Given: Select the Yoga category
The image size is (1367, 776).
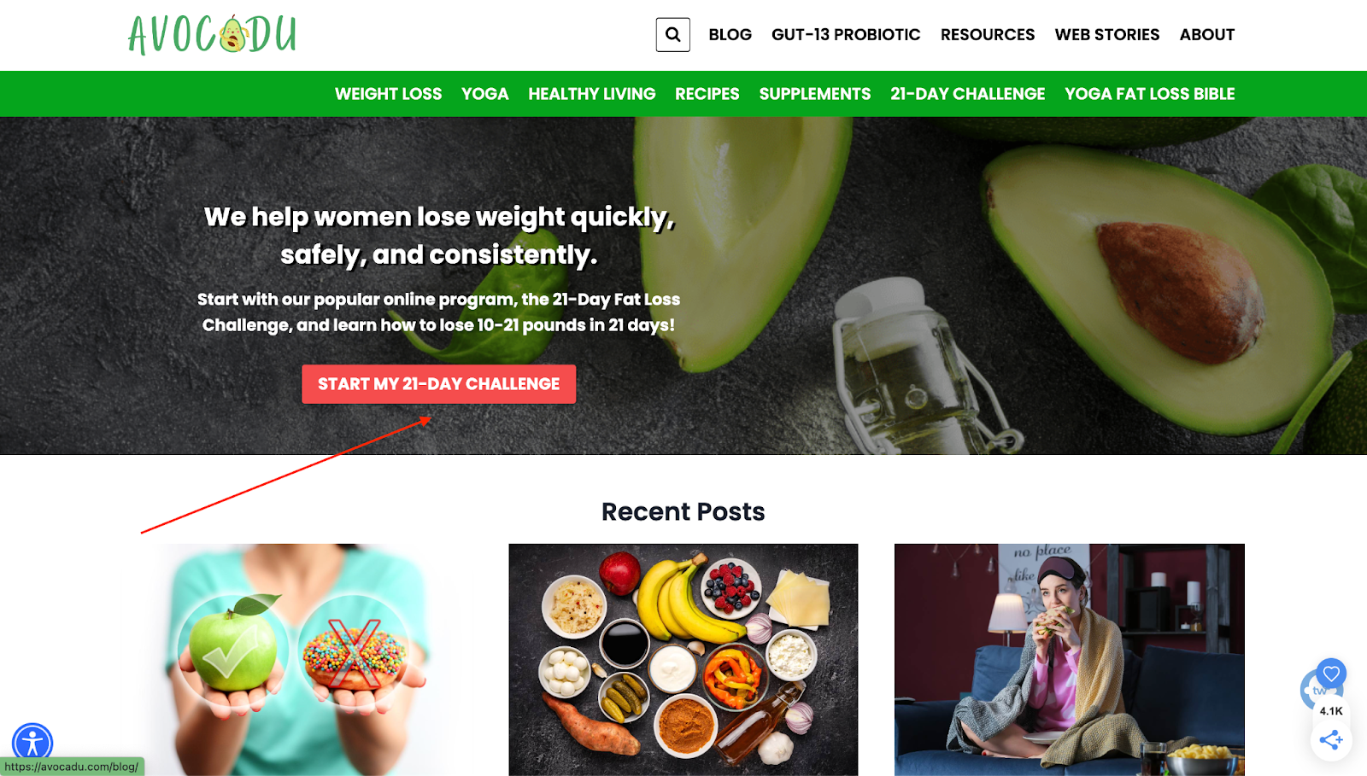Looking at the screenshot, I should click(484, 94).
